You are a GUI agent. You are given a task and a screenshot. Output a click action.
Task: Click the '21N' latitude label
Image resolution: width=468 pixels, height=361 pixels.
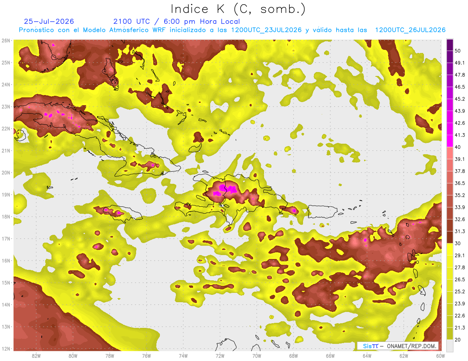(6, 150)
